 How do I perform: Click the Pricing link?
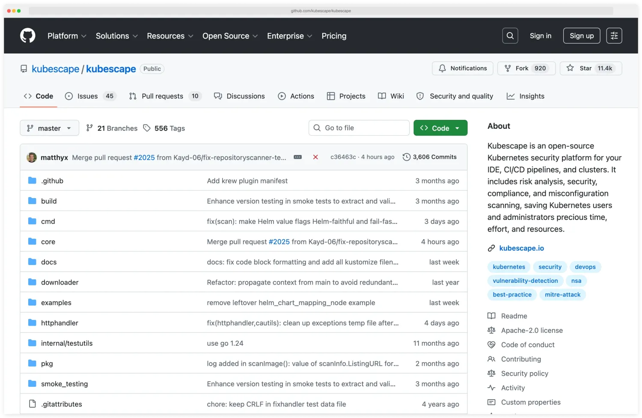[334, 36]
